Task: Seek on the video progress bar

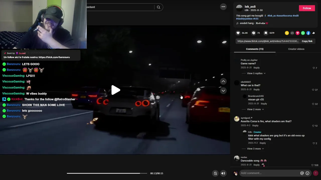Action: [x=107, y=173]
